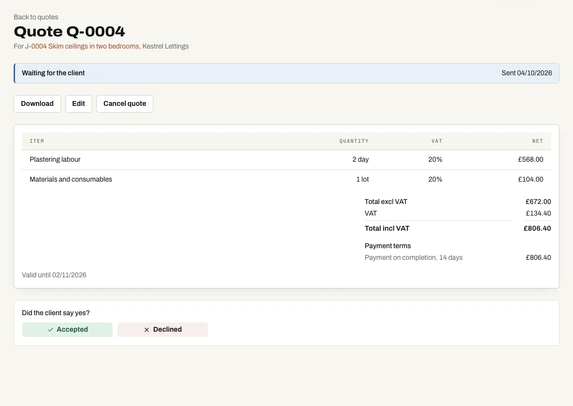This screenshot has width=573, height=406.
Task: Click Payment on completion, 14 days text
Action: click(x=414, y=257)
